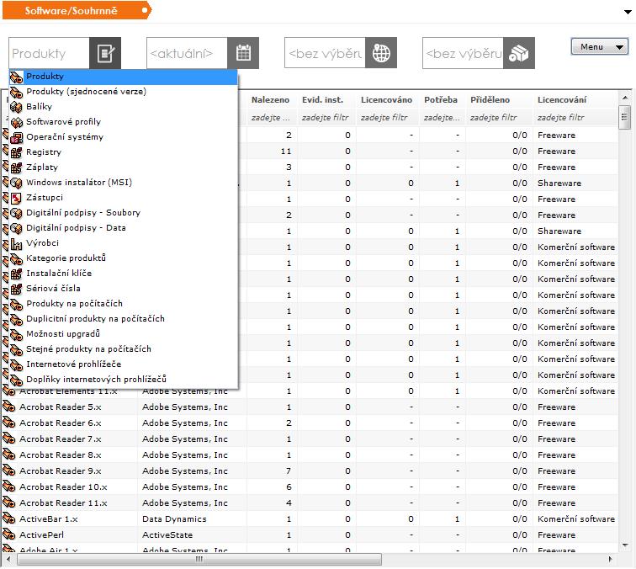Click the Výrobci factory icon
The height and width of the screenshot is (569, 636).
coord(16,243)
